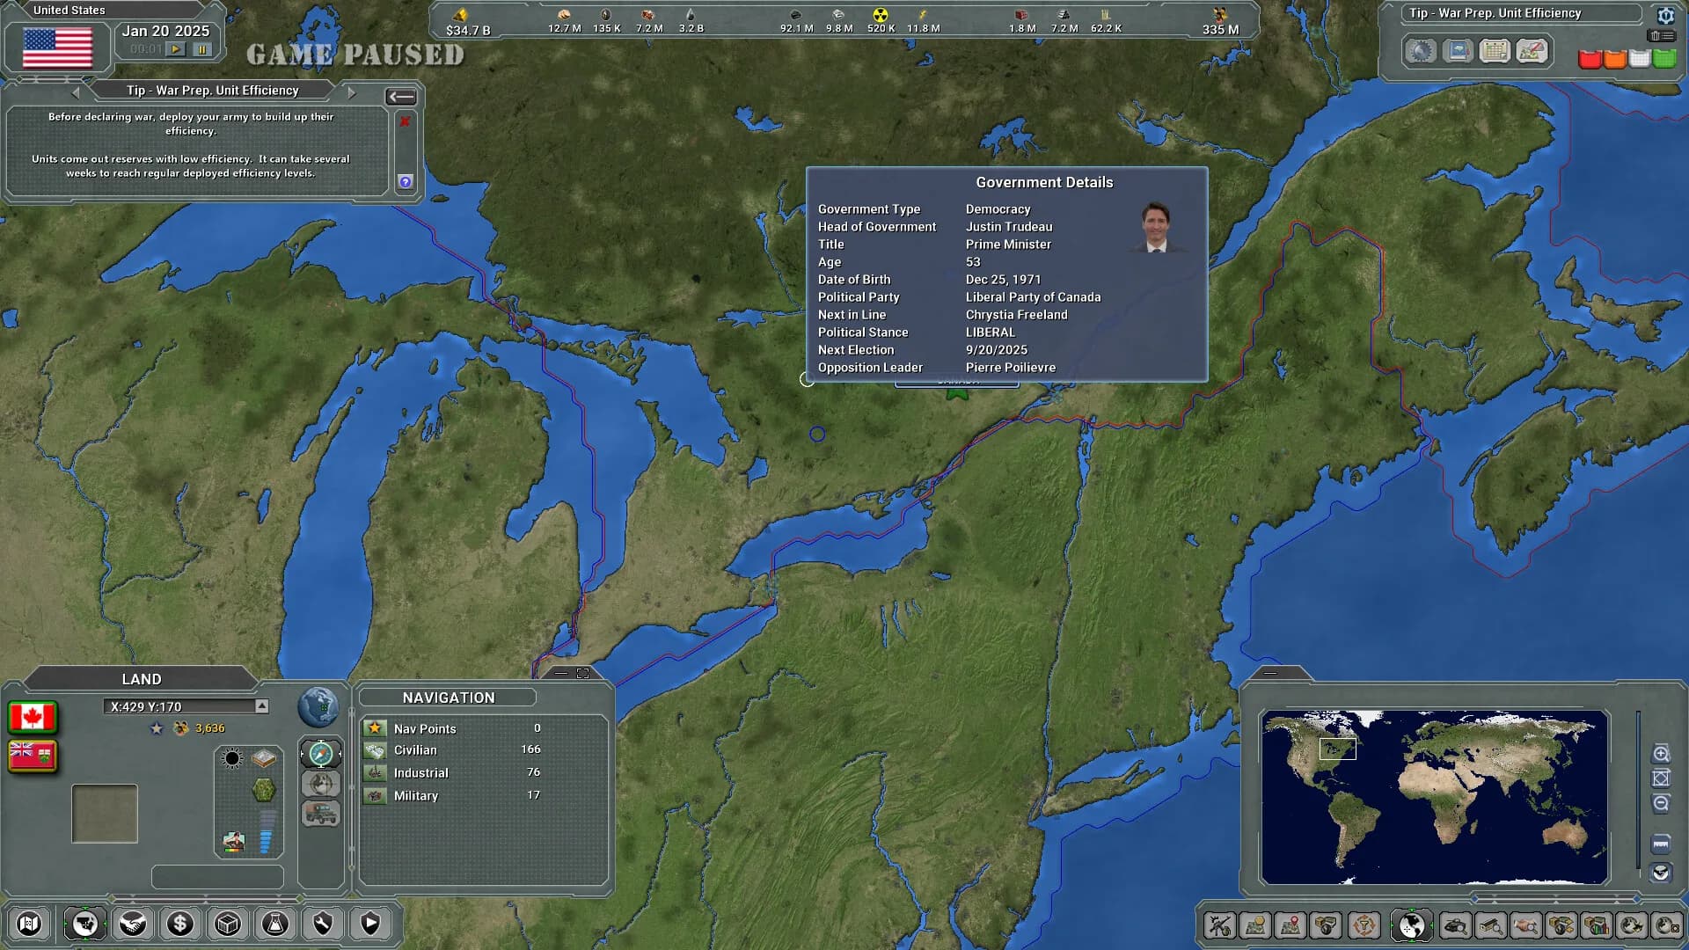
Task: Click the map pin location filter
Action: point(1291,925)
